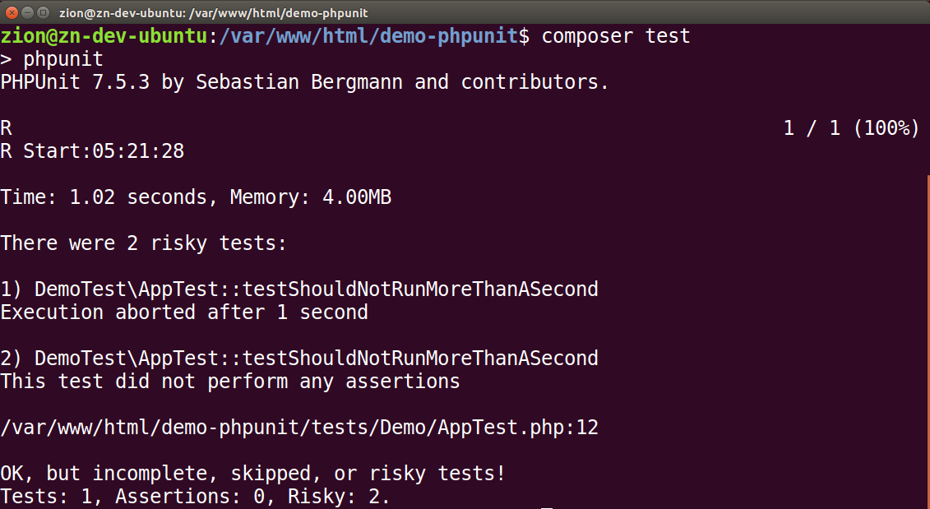Click the orange terminal scrollbar
This screenshot has height=509, width=930.
[x=928, y=329]
